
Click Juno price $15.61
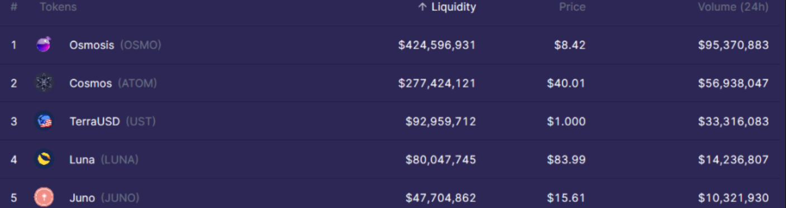click(566, 198)
